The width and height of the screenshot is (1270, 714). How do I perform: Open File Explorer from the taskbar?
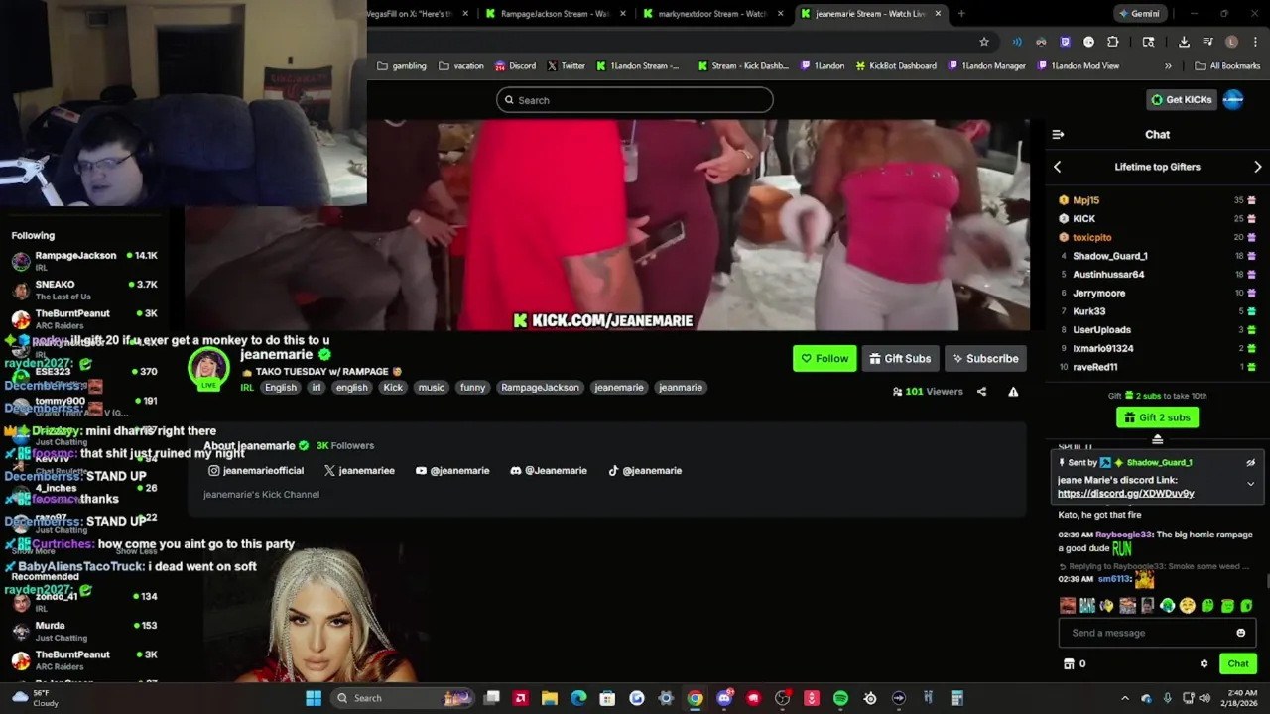tap(550, 698)
